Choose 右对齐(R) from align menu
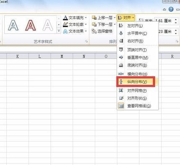Image resolution: width=180 pixels, height=165 pixels. point(138,41)
